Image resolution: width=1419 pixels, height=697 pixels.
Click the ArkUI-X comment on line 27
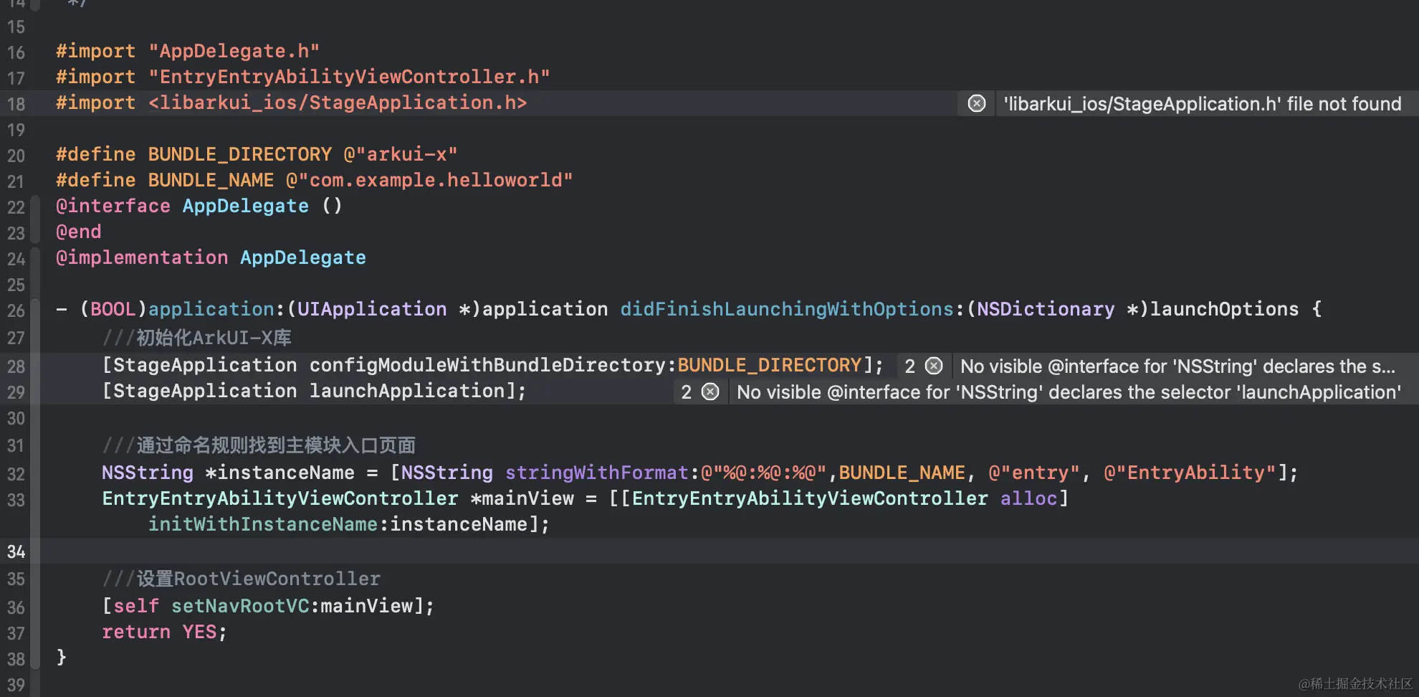(196, 338)
